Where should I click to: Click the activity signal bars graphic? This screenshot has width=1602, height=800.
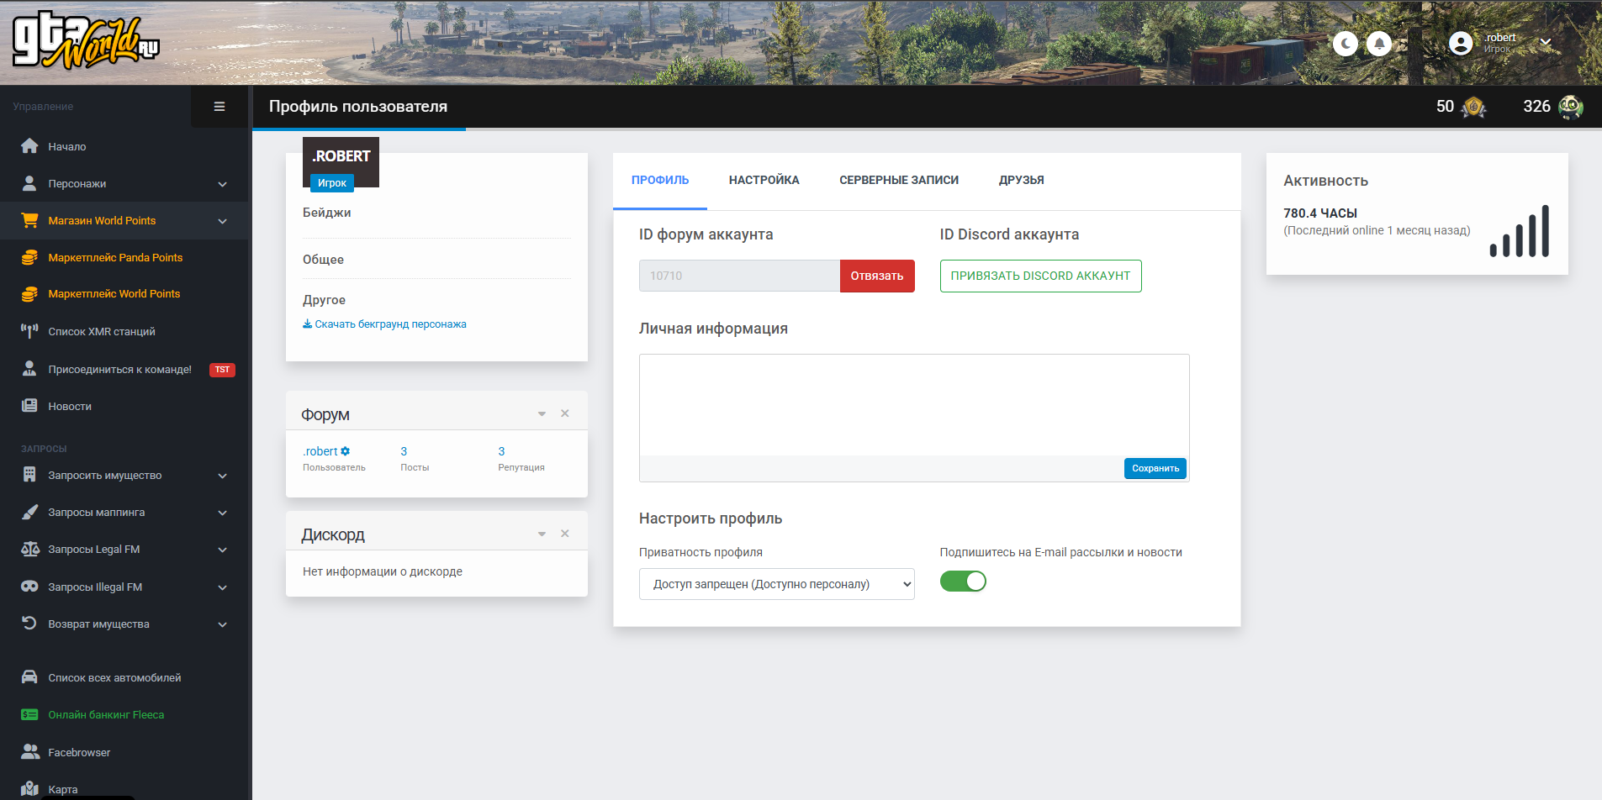pos(1519,230)
